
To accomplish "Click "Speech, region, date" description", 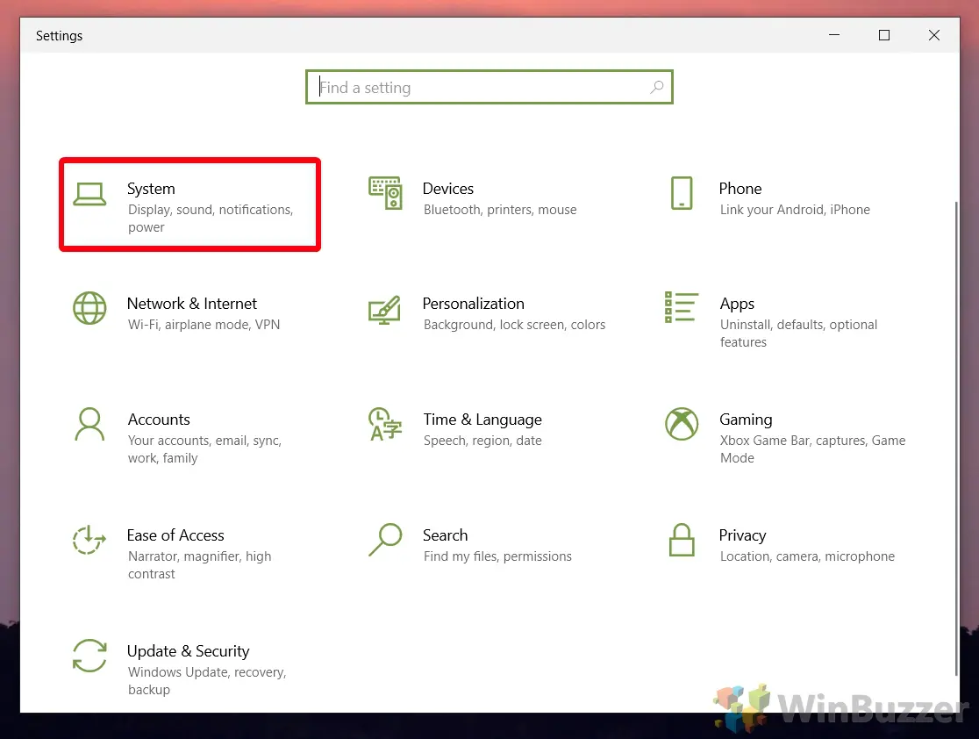I will point(482,441).
